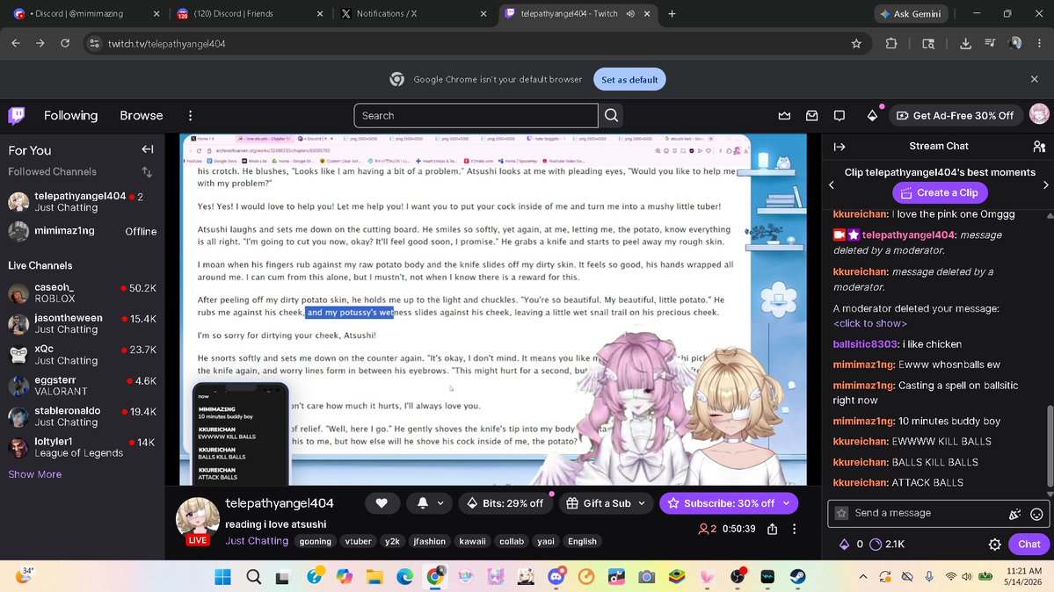Open the Following page
1054x592 pixels.
tap(70, 116)
